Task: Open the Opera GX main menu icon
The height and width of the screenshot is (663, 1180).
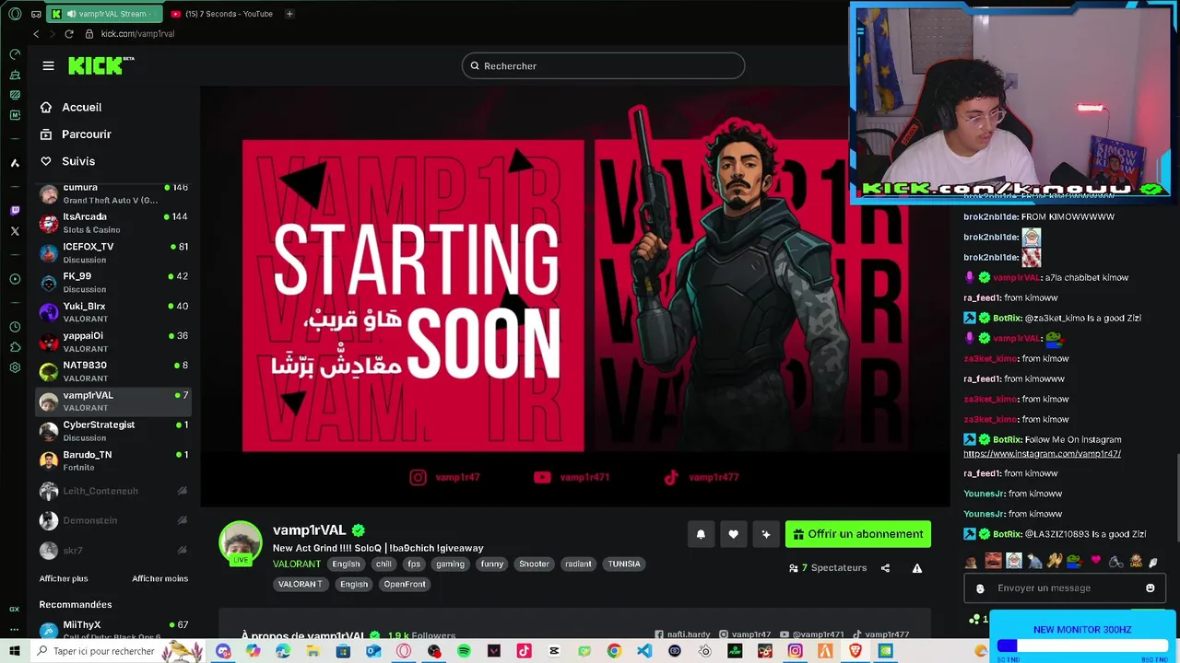Action: coord(15,14)
